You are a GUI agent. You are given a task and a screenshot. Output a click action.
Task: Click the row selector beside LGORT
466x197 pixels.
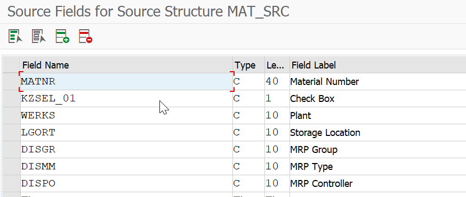pos(11,133)
